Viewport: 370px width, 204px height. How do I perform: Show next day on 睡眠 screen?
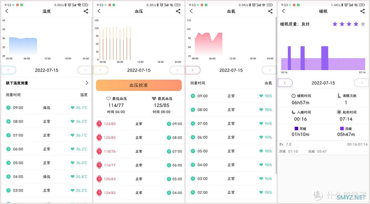pos(361,83)
